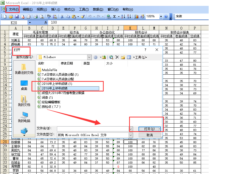Expand the 文件名 dropdown arrow
Viewport: 244px width, 174px height.
point(131,129)
